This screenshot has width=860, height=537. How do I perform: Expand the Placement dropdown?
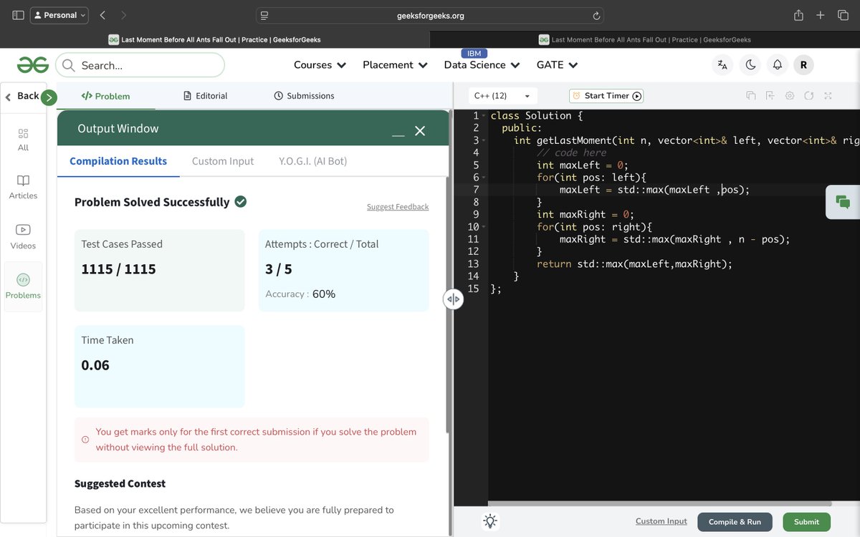tap(395, 65)
